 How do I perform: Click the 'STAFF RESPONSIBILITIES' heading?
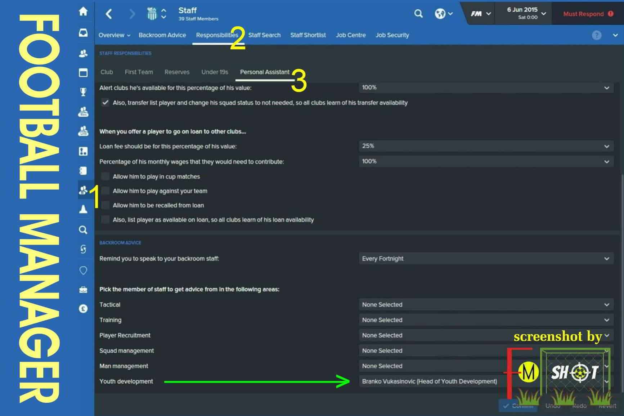pyautogui.click(x=125, y=53)
